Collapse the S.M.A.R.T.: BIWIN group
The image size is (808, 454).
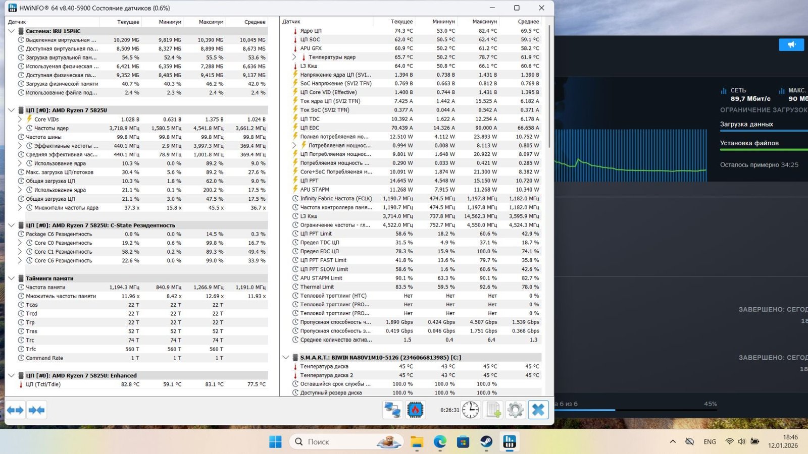click(x=286, y=357)
